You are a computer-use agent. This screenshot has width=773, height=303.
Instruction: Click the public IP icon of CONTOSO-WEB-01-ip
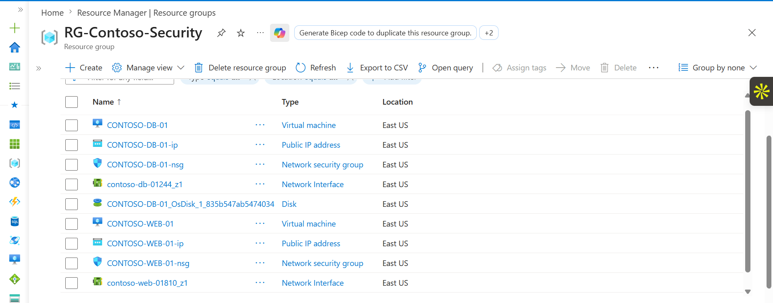(x=98, y=242)
